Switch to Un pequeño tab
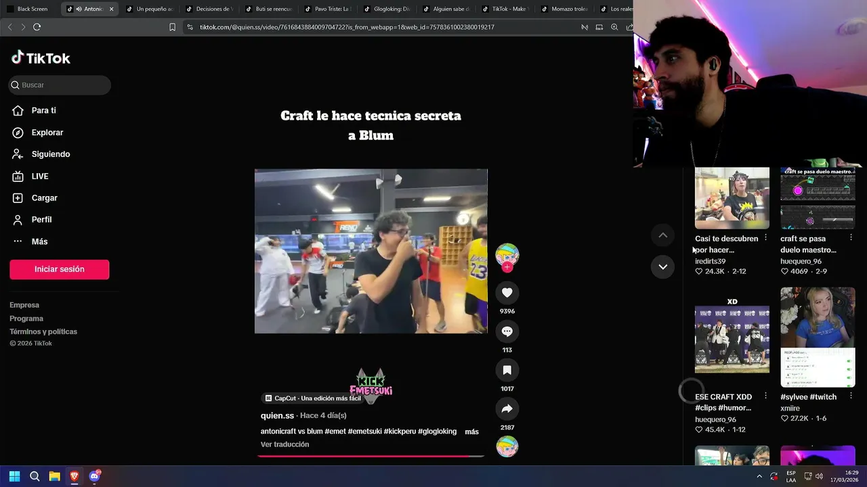 149,9
